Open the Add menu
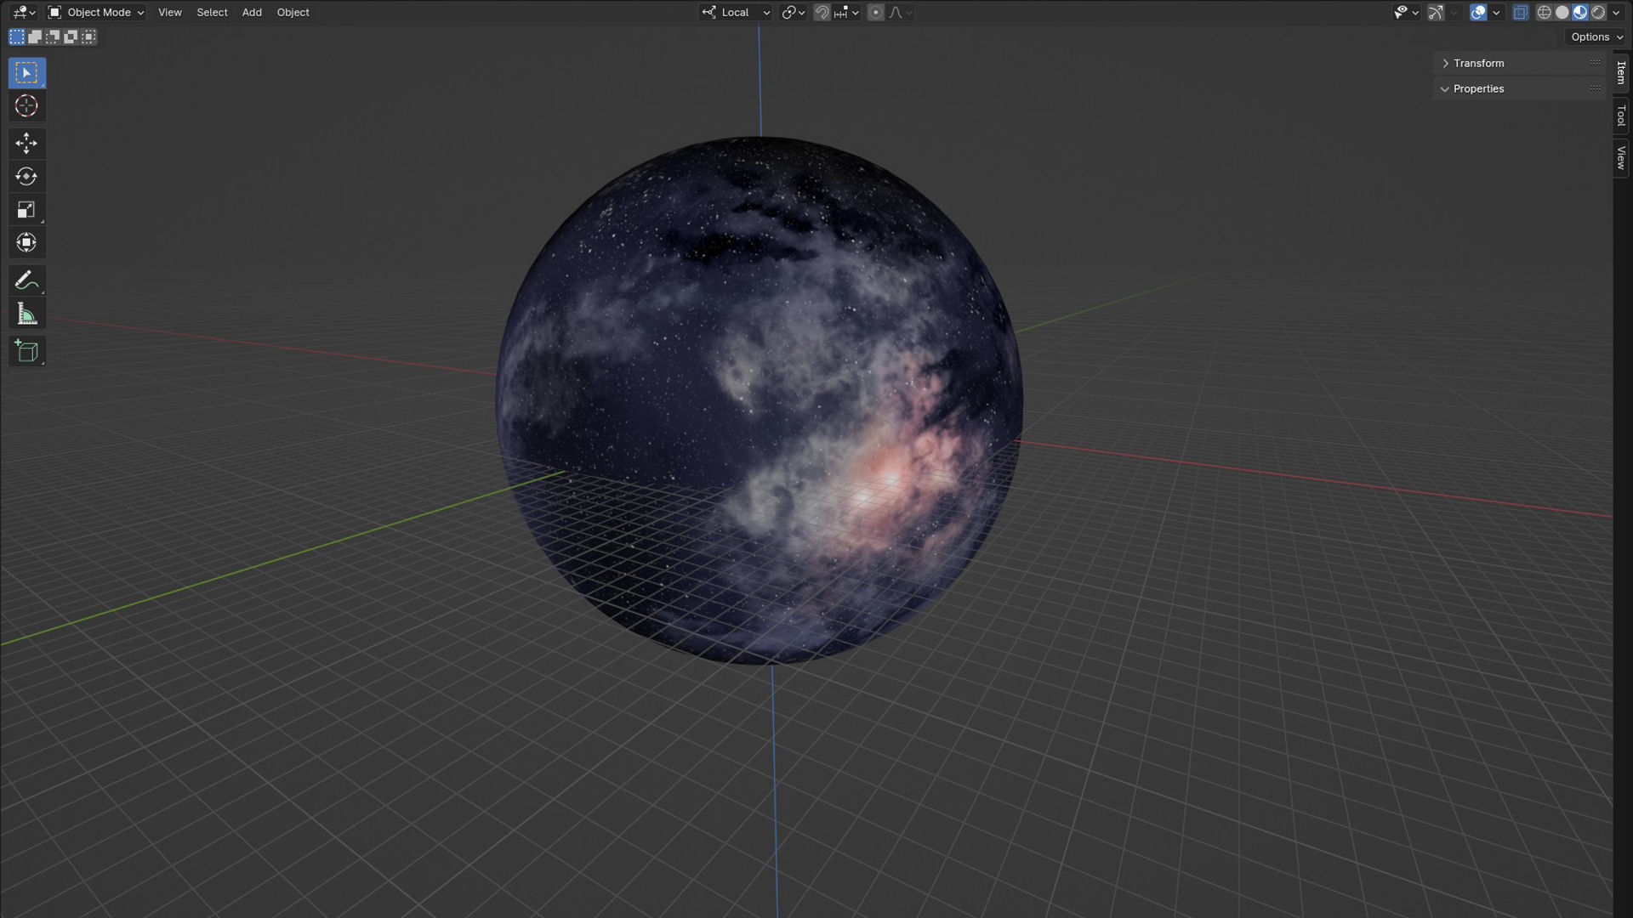The width and height of the screenshot is (1633, 918). (252, 12)
